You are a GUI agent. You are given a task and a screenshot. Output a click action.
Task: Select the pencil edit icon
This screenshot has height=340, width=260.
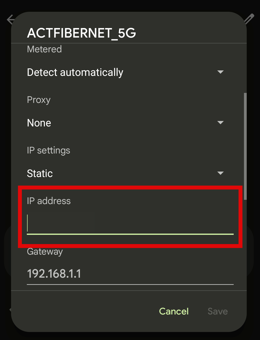point(249,18)
